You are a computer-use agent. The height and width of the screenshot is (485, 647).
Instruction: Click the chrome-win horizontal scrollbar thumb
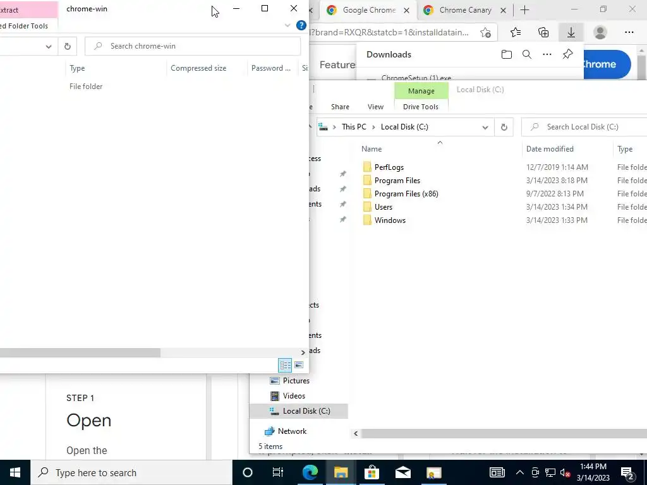click(x=80, y=352)
